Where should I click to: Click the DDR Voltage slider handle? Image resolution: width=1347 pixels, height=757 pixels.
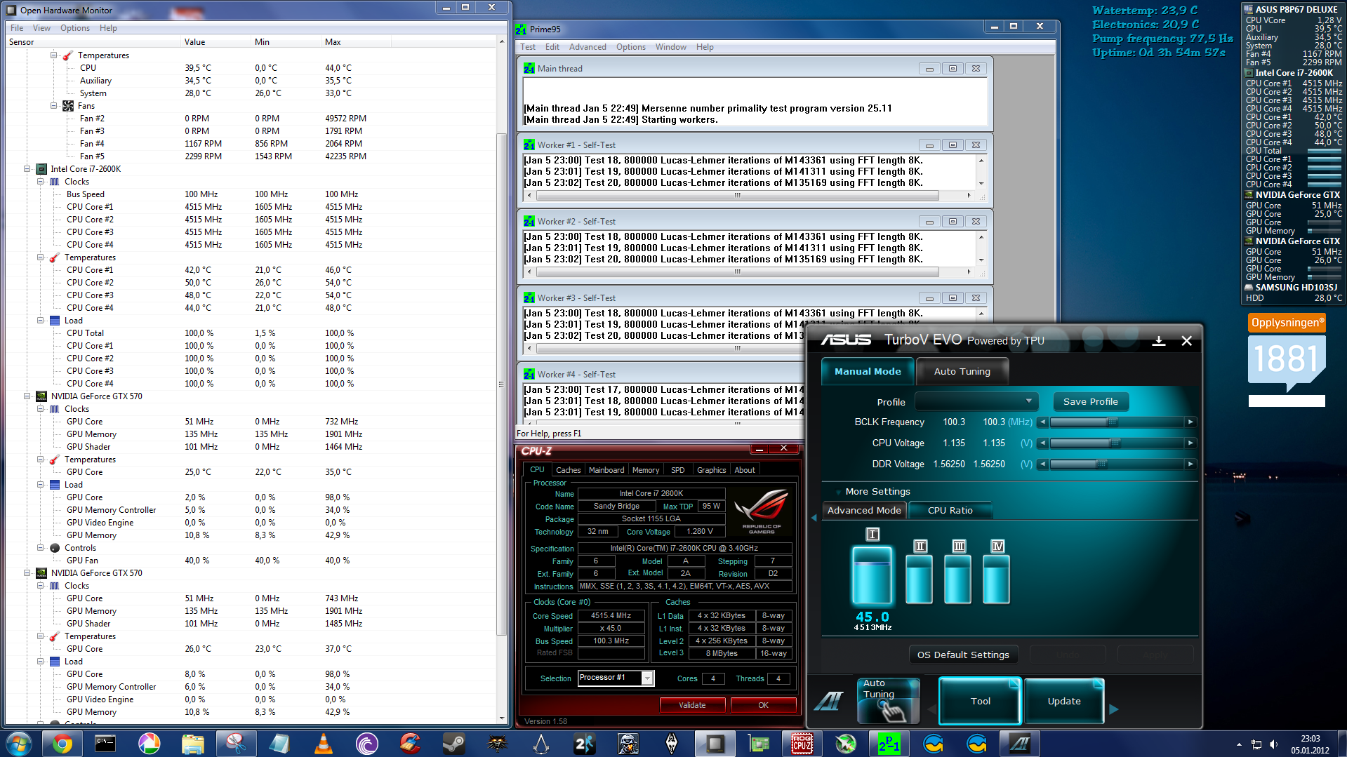[x=1101, y=464]
